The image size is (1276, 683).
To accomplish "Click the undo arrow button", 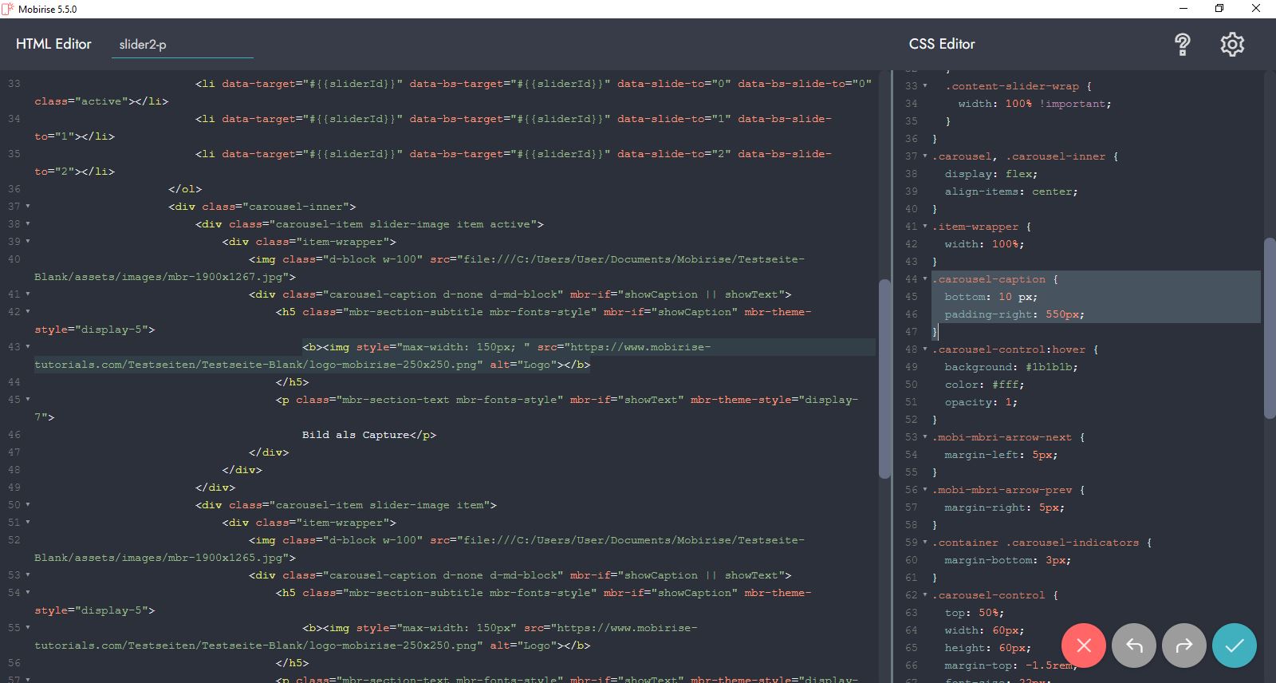I will point(1134,645).
